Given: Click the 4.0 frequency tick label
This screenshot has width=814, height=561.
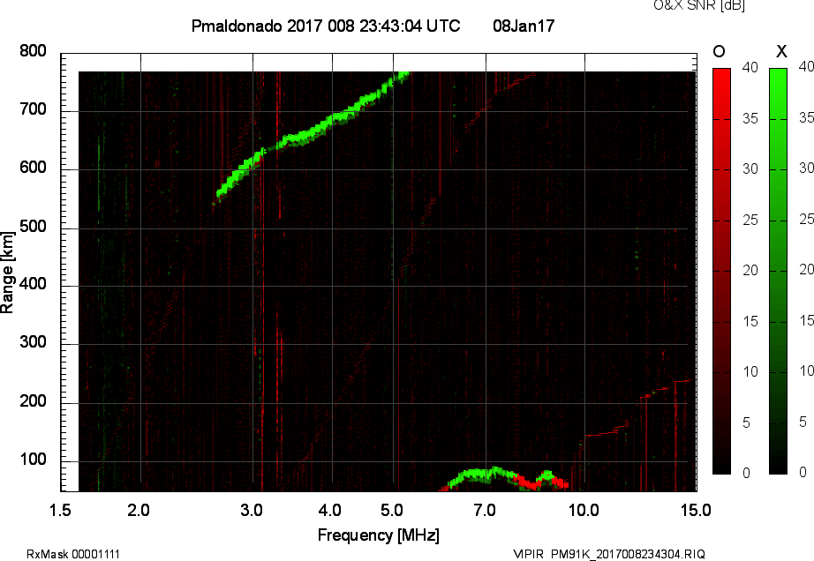Looking at the screenshot, I should pyautogui.click(x=330, y=510).
